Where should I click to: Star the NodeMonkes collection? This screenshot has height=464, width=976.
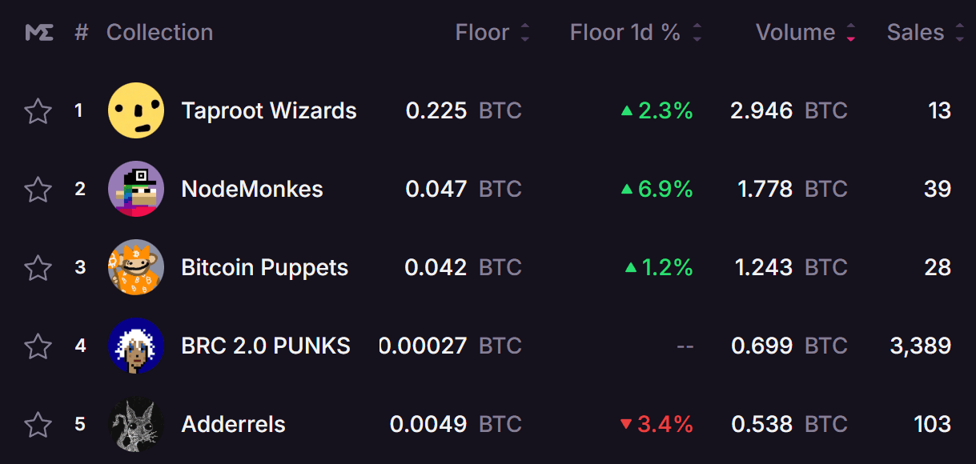click(38, 190)
